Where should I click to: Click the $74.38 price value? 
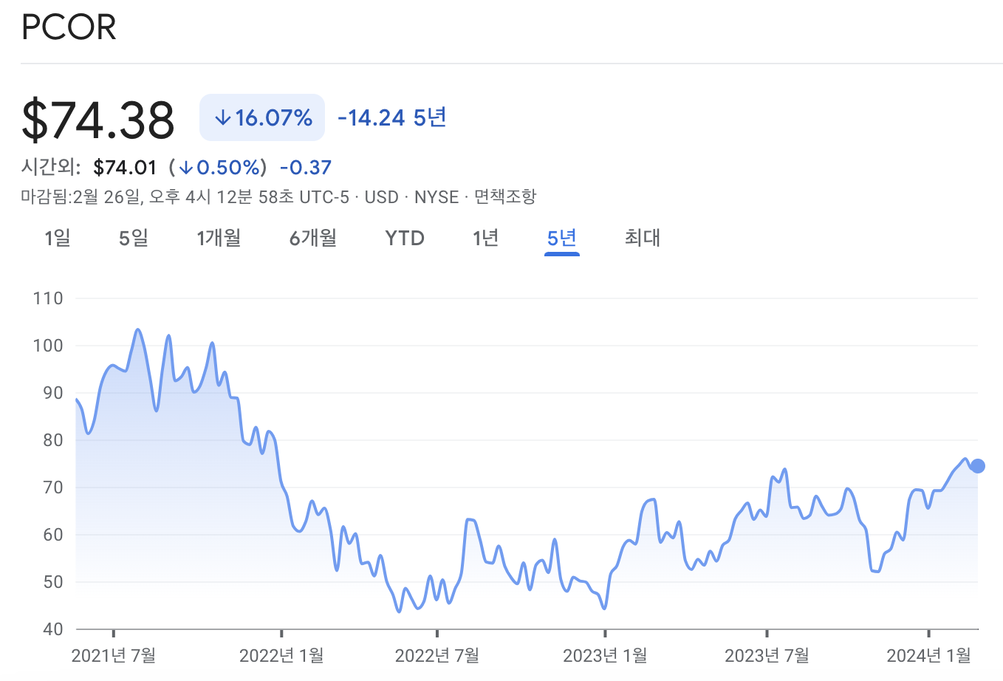[98, 120]
